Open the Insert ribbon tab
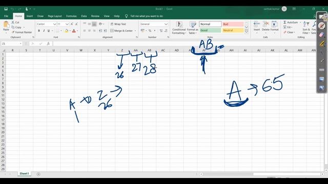The height and width of the screenshot is (184, 328). click(30, 16)
